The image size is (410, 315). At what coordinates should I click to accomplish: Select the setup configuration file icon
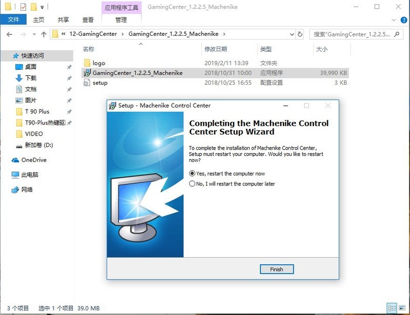click(87, 82)
